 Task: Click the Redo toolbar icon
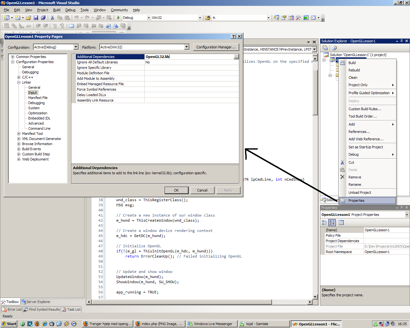[87, 18]
